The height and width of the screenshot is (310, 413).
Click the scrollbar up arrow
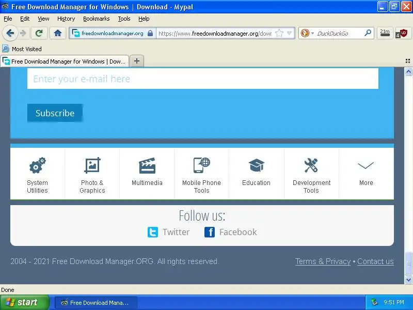point(408,71)
